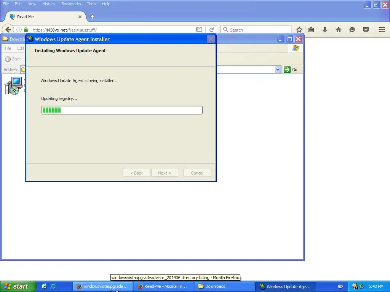The width and height of the screenshot is (390, 292).
Task: Open a new Firefox tab
Action: 93,17
